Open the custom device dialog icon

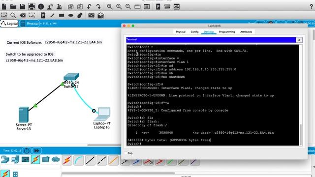(x=147, y=7)
